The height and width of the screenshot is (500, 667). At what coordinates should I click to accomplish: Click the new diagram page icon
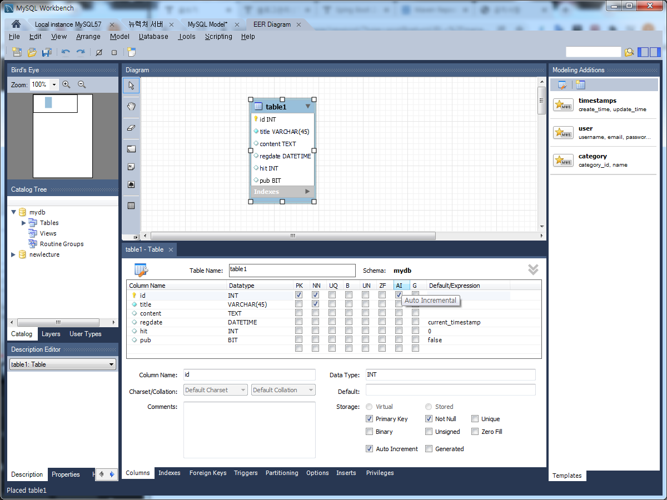[131, 52]
